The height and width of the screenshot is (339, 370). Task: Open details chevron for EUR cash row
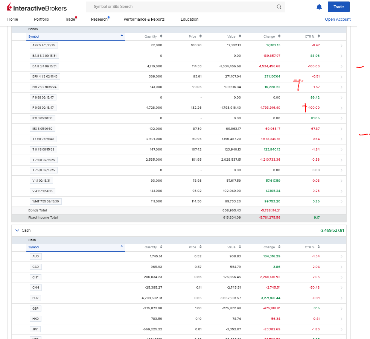pos(341,298)
